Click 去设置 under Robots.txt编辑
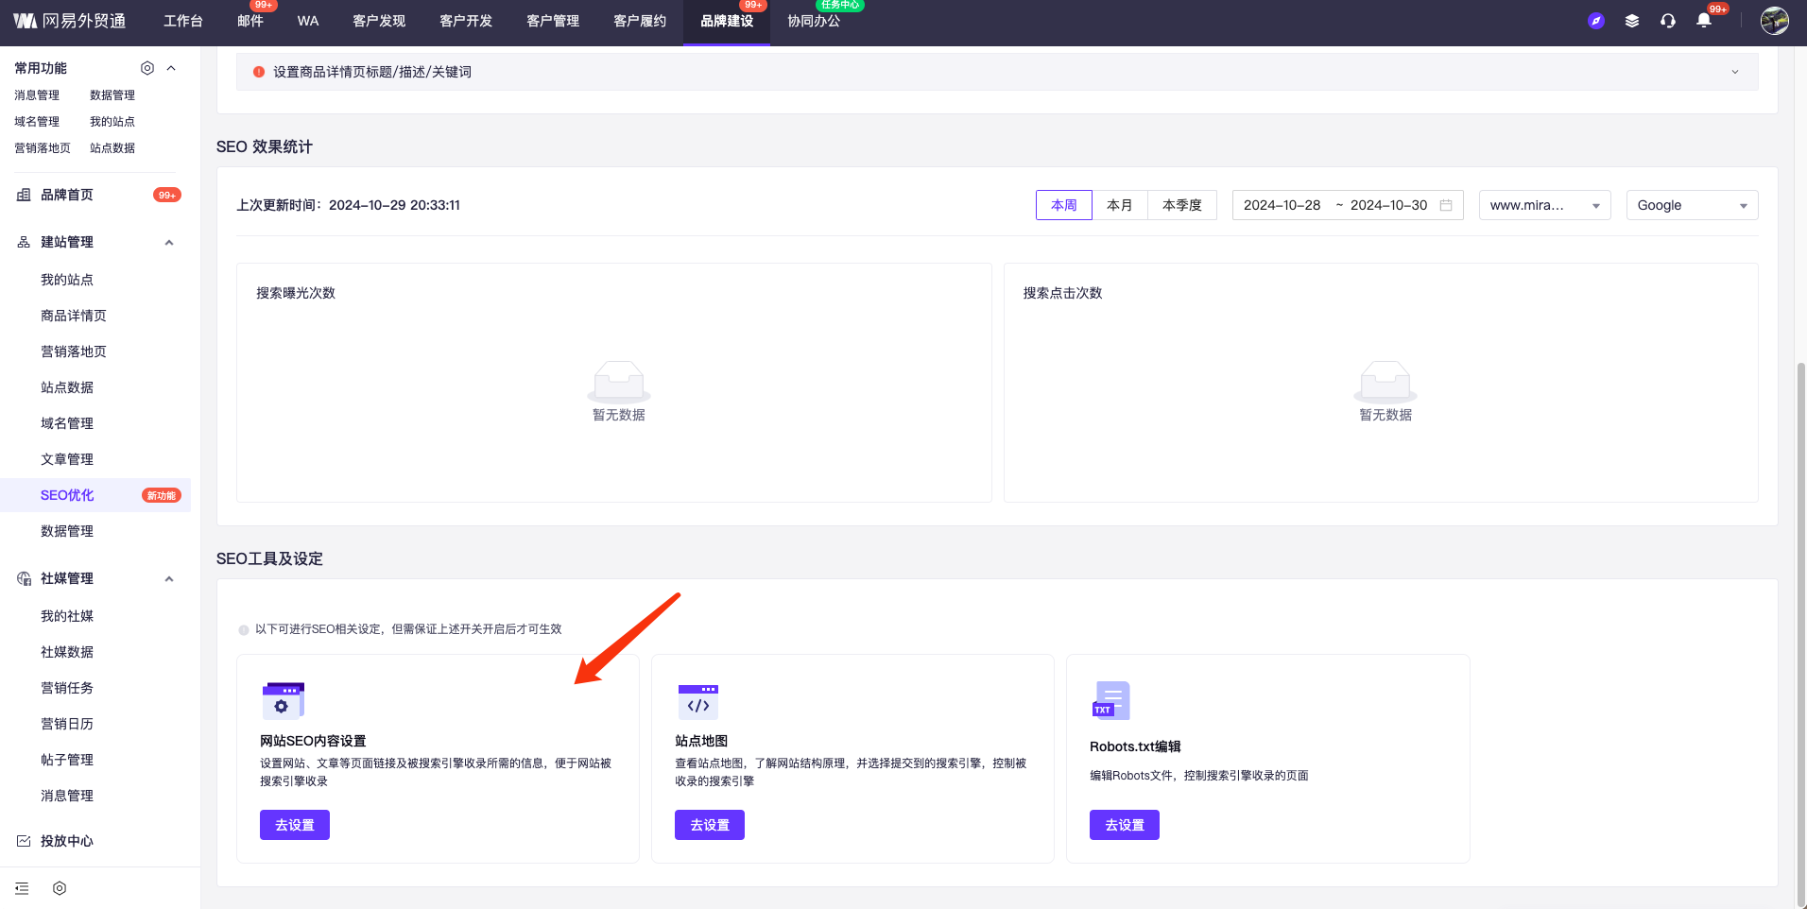Screen dimensions: 1807x909 tap(1125, 825)
